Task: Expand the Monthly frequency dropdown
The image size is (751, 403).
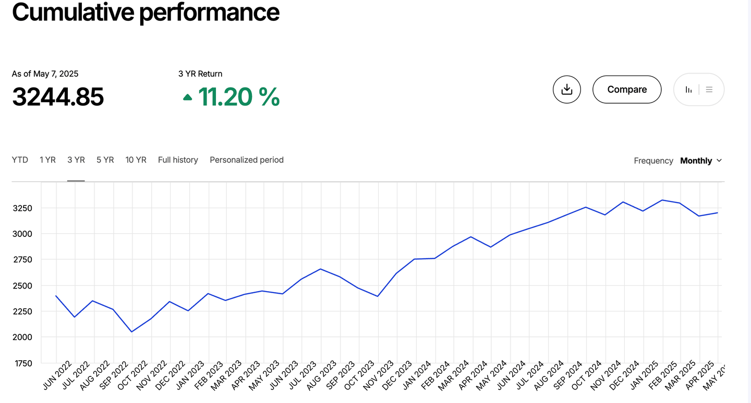Action: point(701,161)
